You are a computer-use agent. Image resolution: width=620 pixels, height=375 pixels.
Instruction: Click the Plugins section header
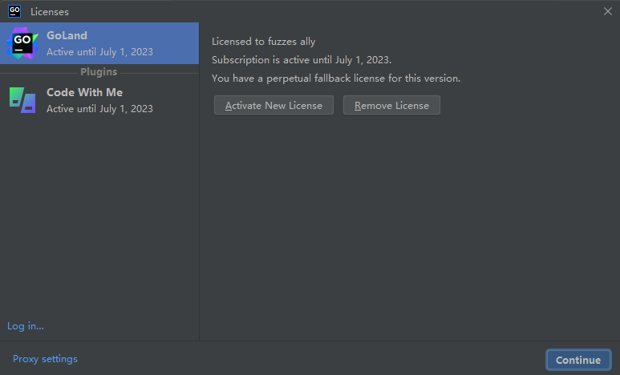[x=99, y=72]
